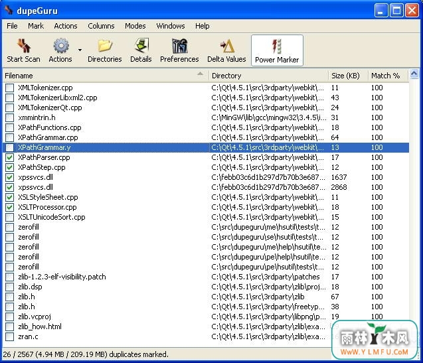Screen dimensions: 423x363
Task: Select the XSLTUnicodeSort.cpp filename
Action: tap(52, 218)
